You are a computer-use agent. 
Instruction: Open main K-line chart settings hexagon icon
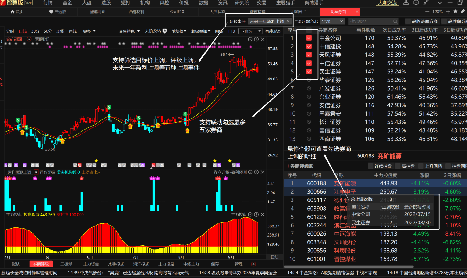point(250,39)
